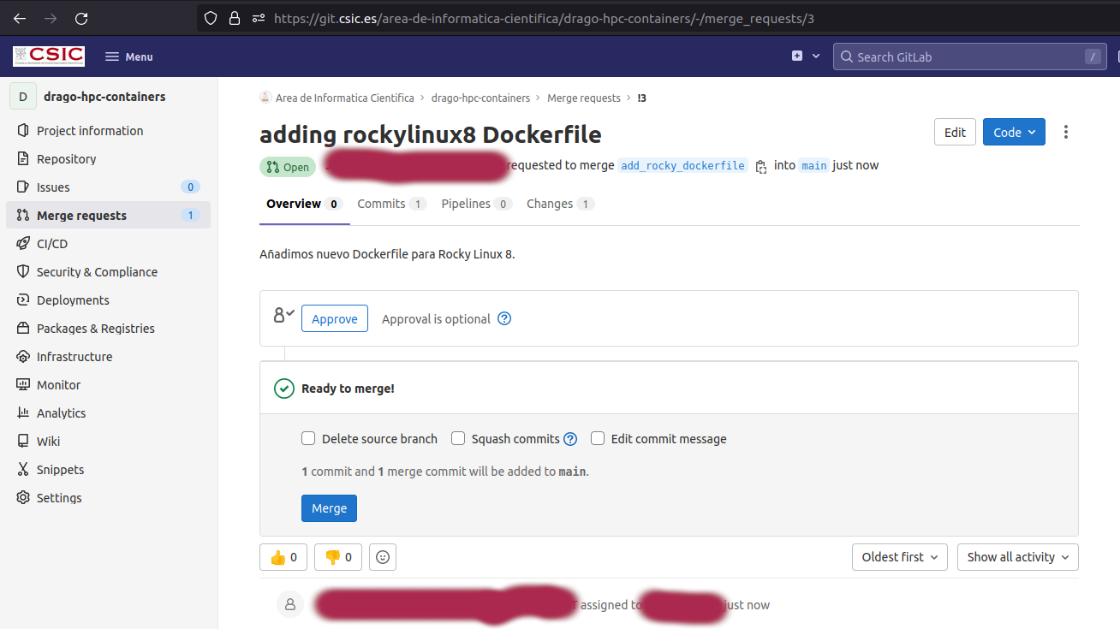The width and height of the screenshot is (1120, 629).
Task: Open Merge requests in the sidebar
Action: click(108, 216)
